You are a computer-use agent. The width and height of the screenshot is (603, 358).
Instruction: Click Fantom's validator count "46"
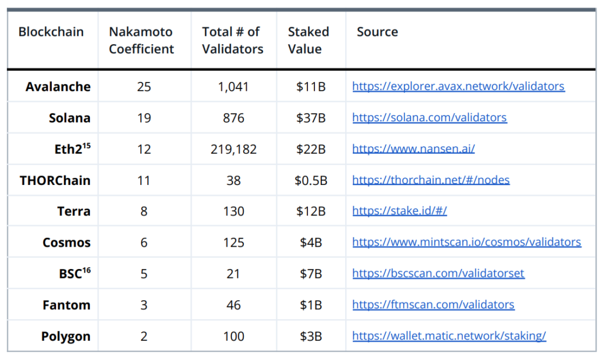pos(233,305)
